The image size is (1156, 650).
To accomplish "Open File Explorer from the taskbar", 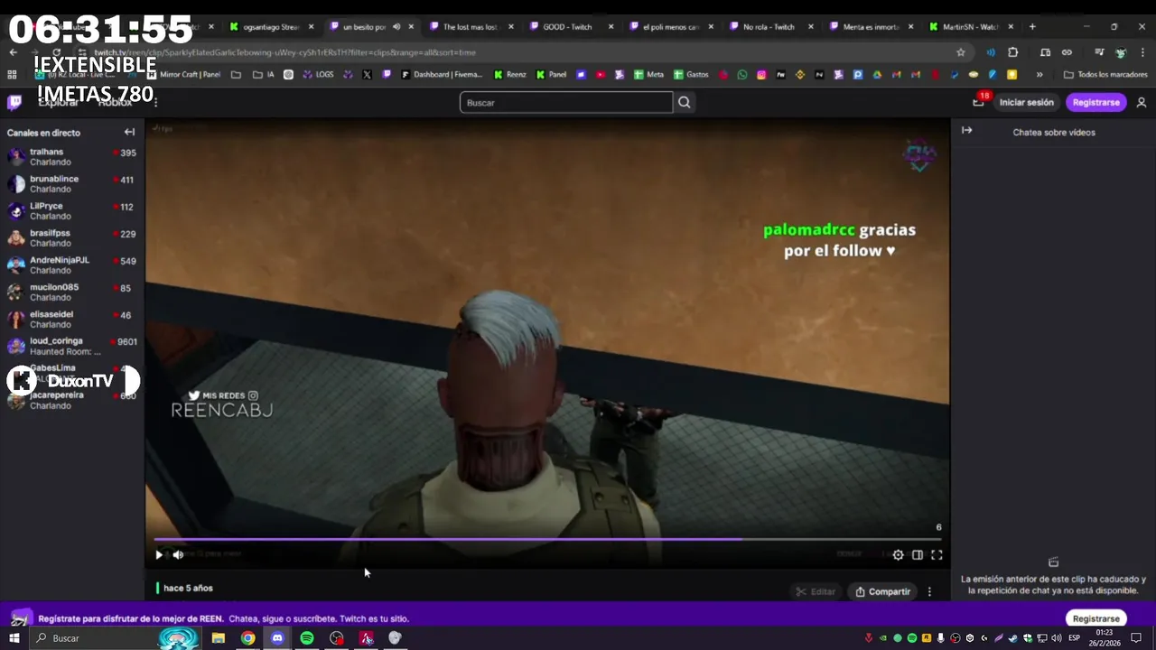I will point(218,638).
